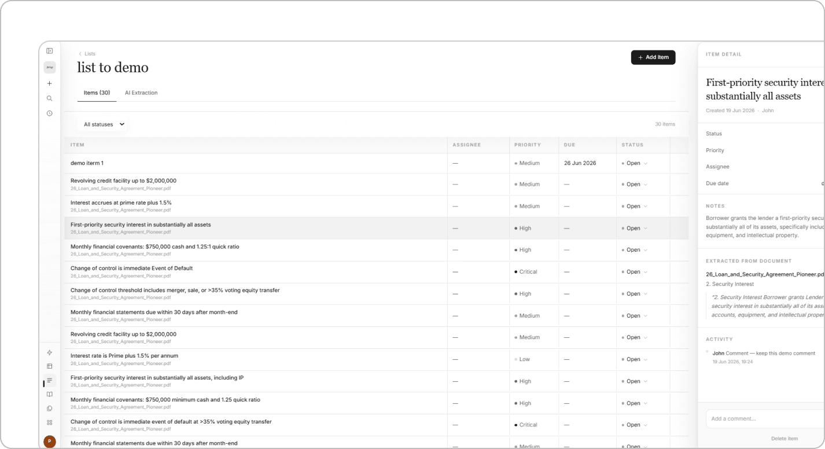Open recent history clock icon
The image size is (825, 449).
pos(50,113)
